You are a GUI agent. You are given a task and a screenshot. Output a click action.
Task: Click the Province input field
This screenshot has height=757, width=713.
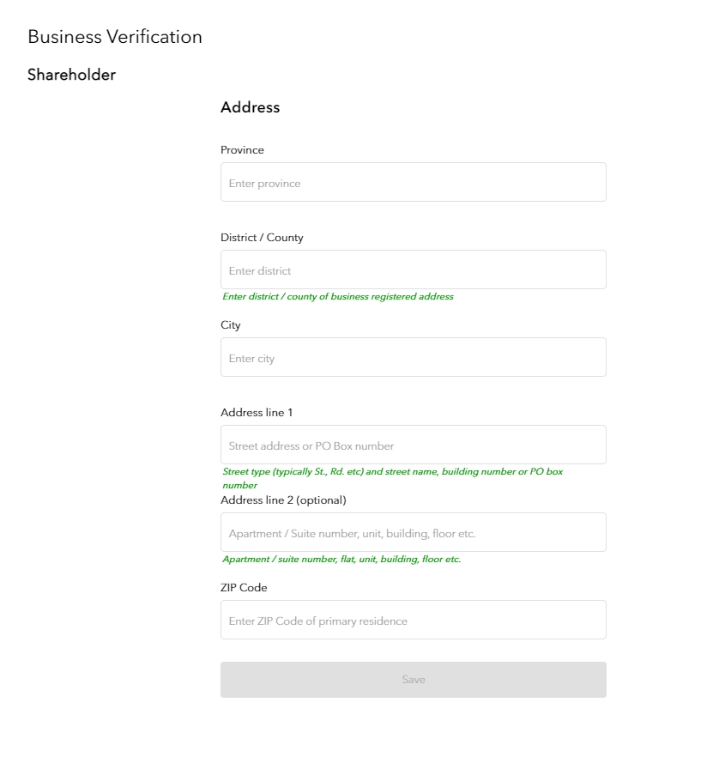[413, 182]
